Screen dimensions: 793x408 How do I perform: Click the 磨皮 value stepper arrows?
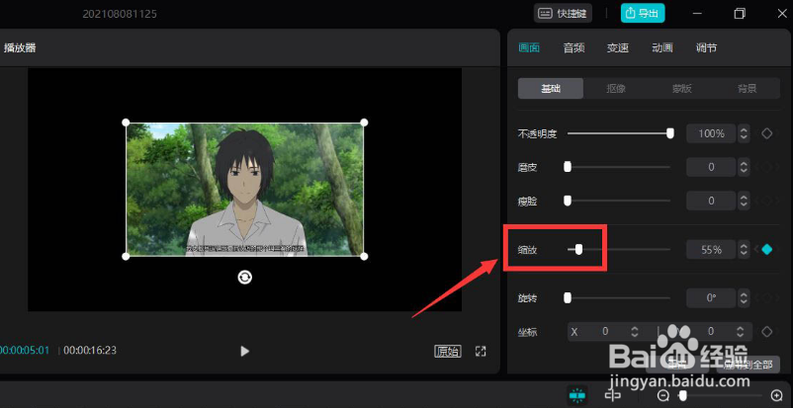click(744, 167)
